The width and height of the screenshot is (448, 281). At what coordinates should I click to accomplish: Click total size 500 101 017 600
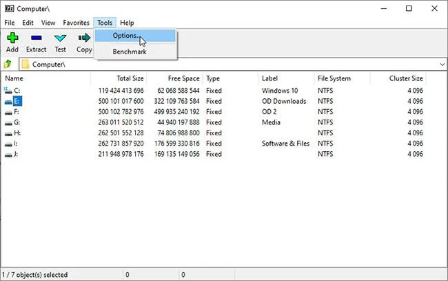tap(121, 101)
